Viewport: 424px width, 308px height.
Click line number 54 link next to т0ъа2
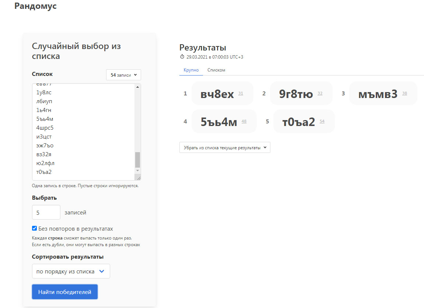pos(322,122)
